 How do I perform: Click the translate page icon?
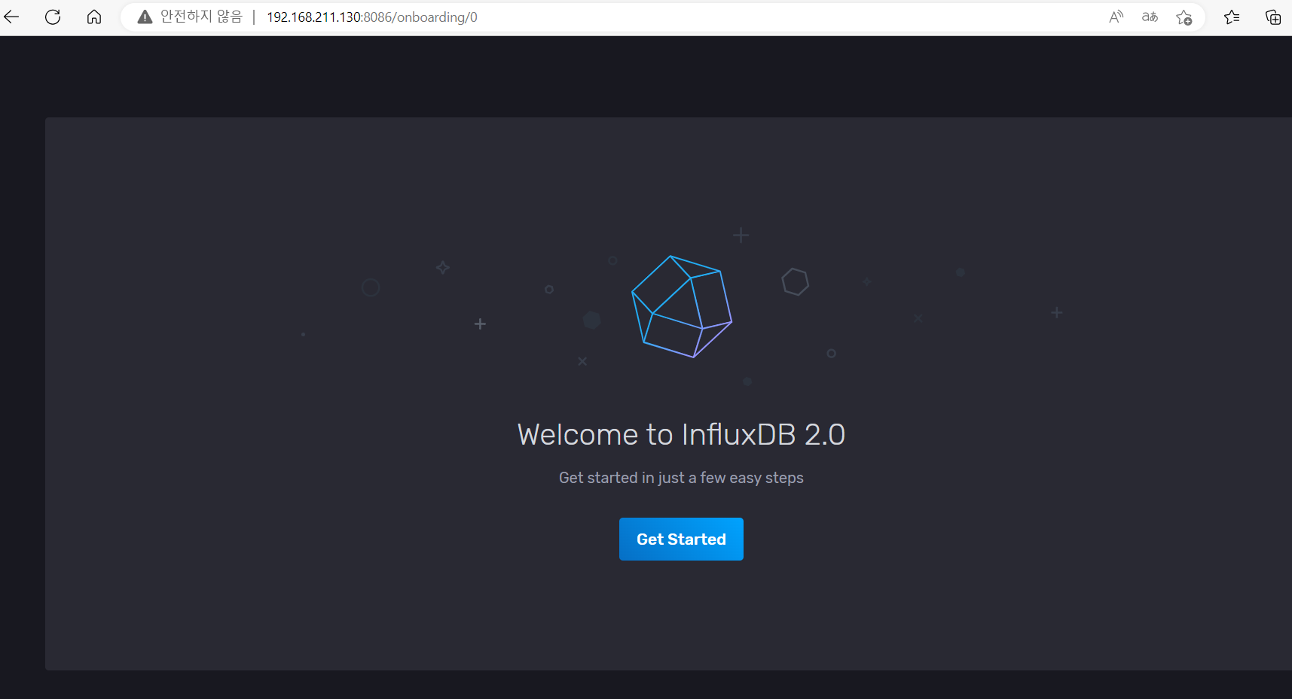[1150, 17]
